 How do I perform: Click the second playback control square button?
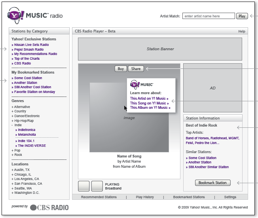(97, 186)
